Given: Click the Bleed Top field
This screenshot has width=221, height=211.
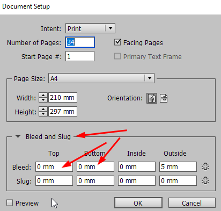Looking at the screenshot, I should pos(54,167).
